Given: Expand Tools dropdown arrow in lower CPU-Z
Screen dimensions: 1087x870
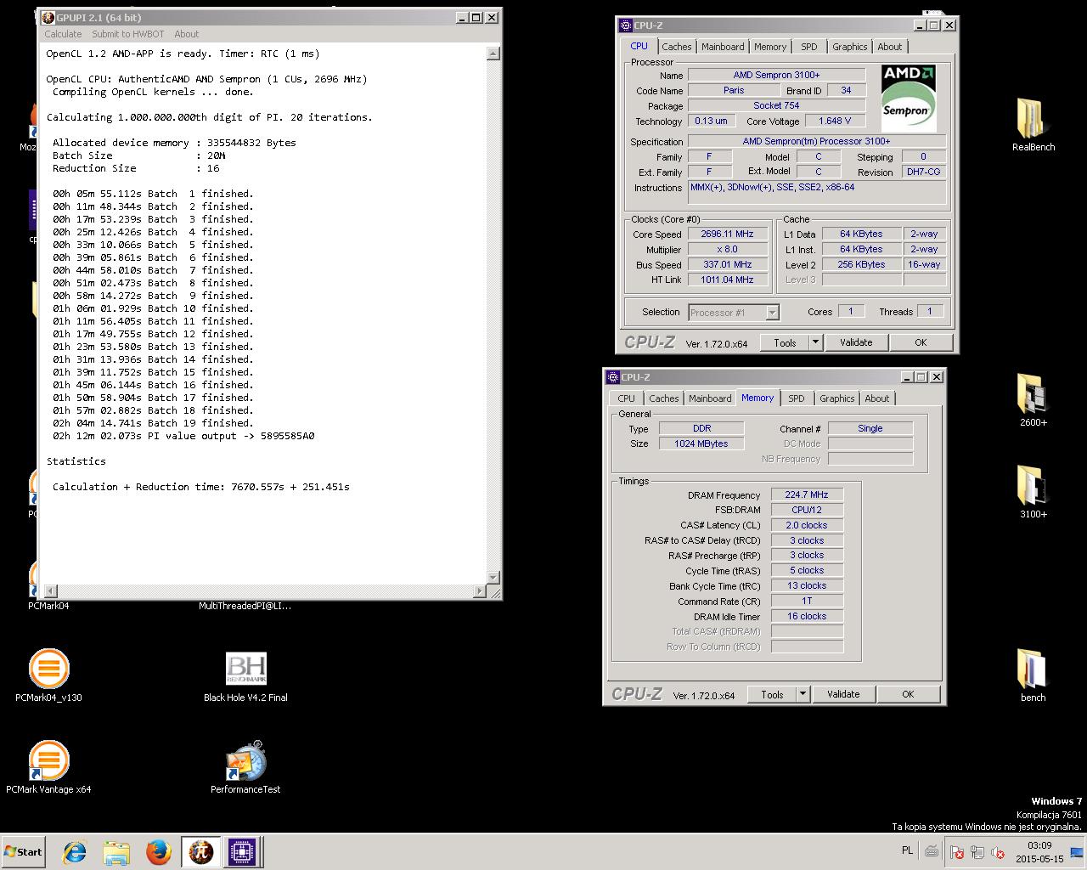Looking at the screenshot, I should tap(803, 694).
